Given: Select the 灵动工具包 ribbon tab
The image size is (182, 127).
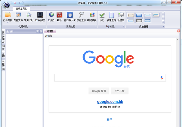Looking at the screenshot, I should pos(22,8).
